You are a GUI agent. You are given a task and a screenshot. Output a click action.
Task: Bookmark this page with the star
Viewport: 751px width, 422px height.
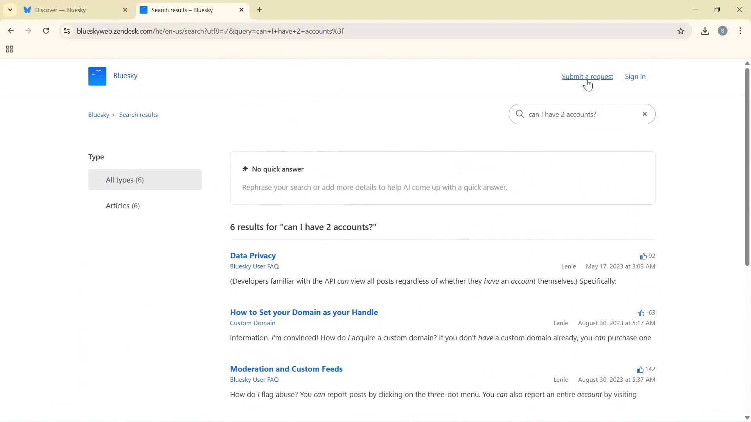(x=681, y=31)
